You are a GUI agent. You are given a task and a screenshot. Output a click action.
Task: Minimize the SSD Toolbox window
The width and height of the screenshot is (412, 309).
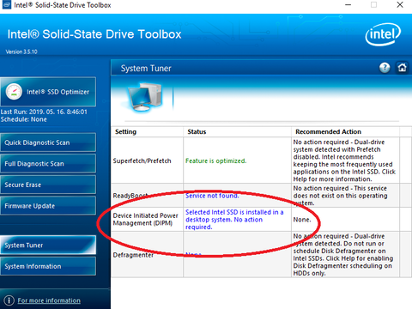point(348,5)
